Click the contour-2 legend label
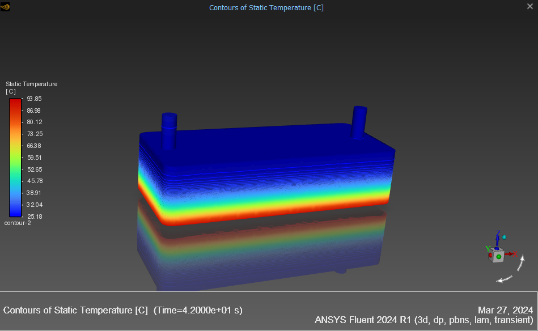Viewport: 538px width, 331px height. pos(18,223)
